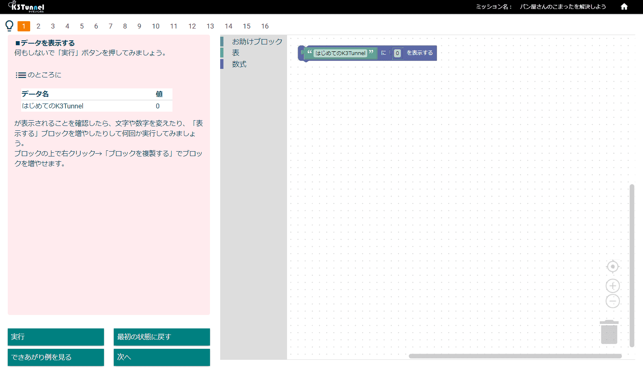
Task: Go to the home page icon
Action: [624, 7]
